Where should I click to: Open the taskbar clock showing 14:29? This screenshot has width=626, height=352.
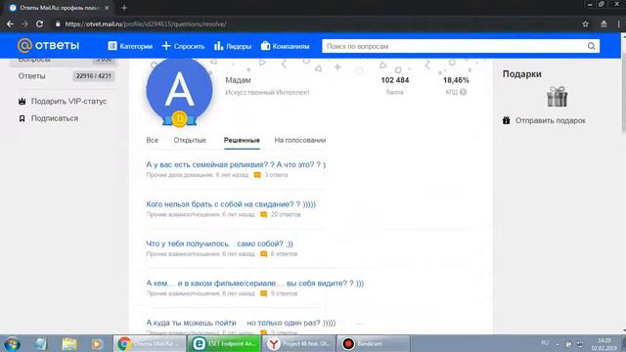pyautogui.click(x=604, y=344)
